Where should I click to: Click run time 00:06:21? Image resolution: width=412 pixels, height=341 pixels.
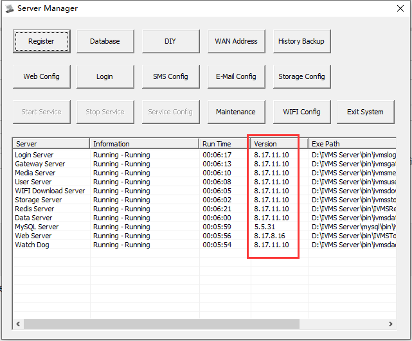(x=217, y=209)
